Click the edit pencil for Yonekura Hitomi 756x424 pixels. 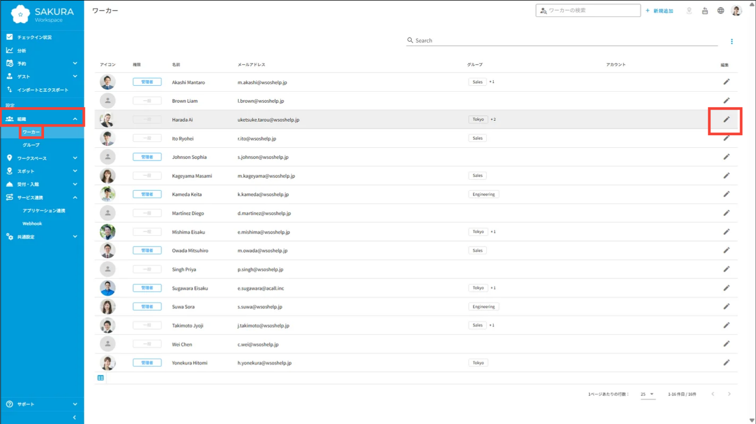726,363
